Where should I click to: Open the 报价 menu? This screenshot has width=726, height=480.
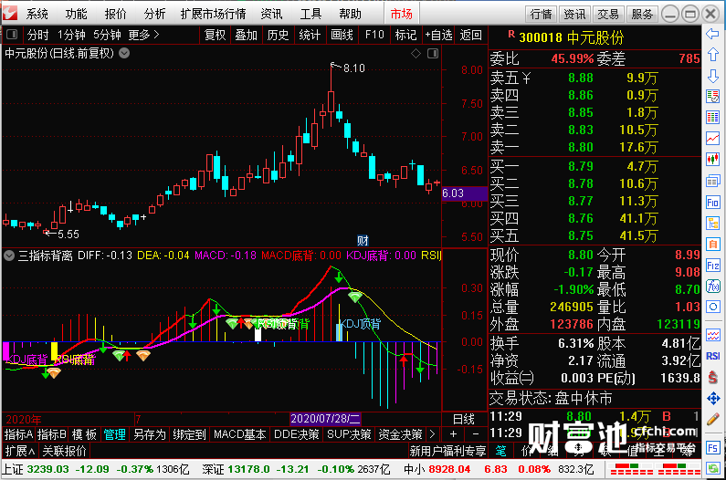coord(116,14)
